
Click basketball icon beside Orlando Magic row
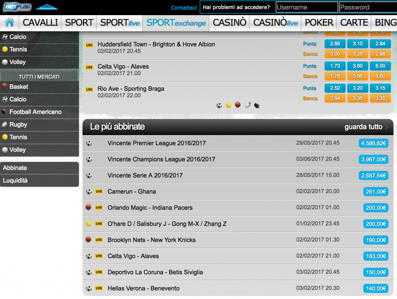[88, 207]
